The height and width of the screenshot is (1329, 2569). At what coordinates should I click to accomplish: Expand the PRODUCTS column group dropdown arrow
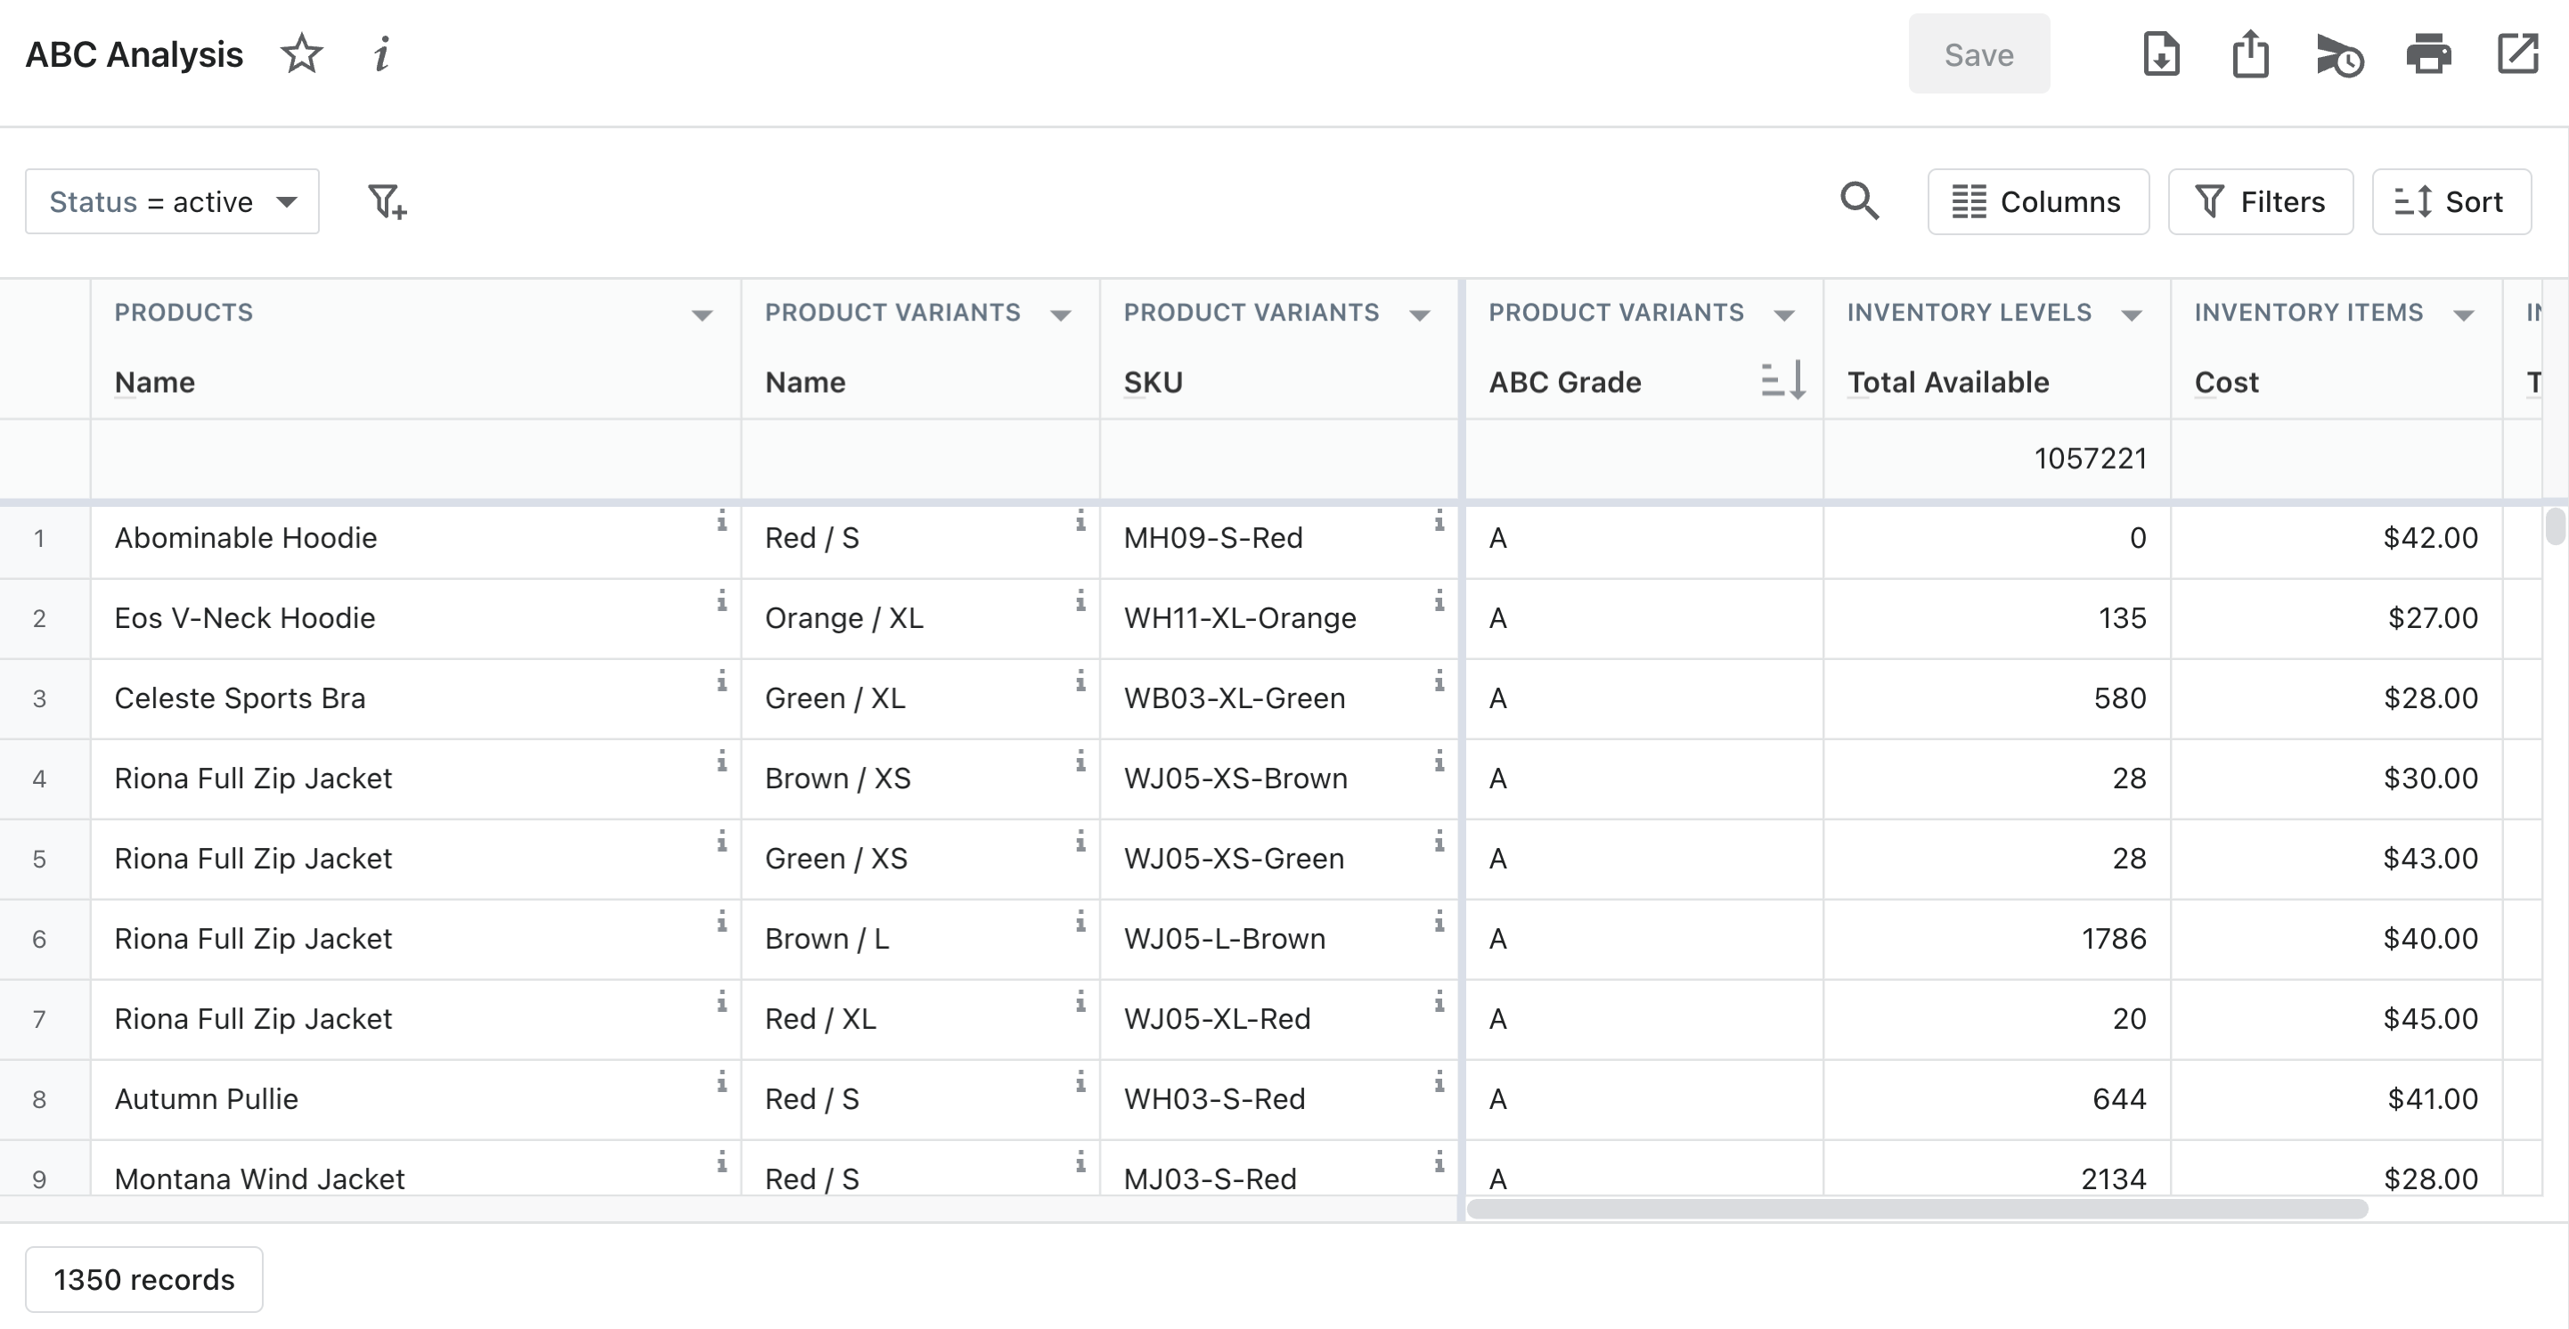[702, 315]
